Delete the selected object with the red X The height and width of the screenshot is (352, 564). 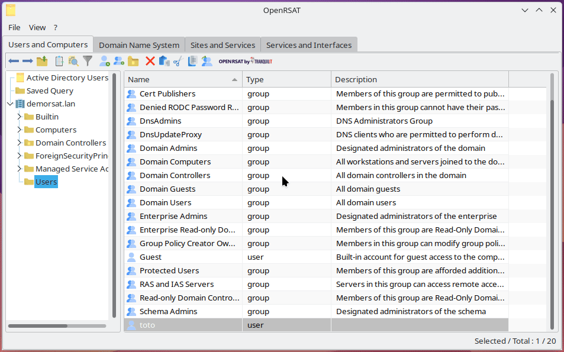pyautogui.click(x=149, y=60)
